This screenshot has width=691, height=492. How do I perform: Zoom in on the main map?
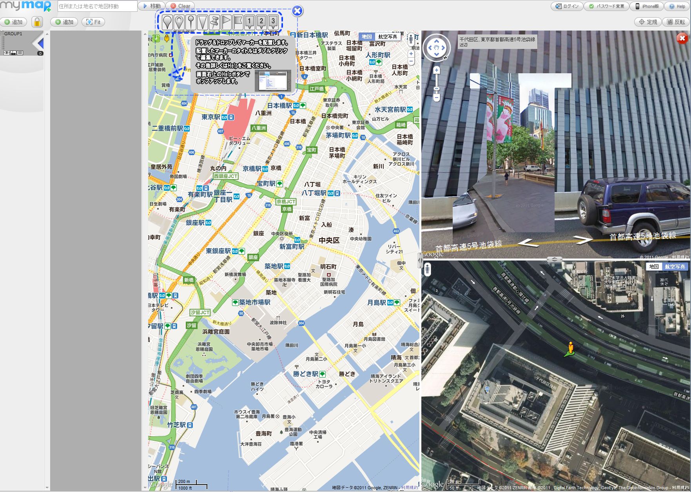click(x=411, y=54)
